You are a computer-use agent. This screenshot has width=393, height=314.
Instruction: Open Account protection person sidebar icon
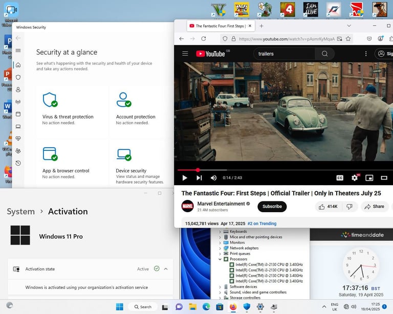[x=18, y=89]
